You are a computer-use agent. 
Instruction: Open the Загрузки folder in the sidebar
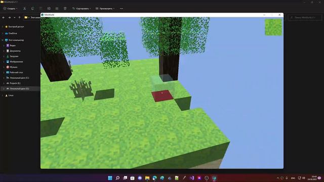pyautogui.click(x=14, y=56)
